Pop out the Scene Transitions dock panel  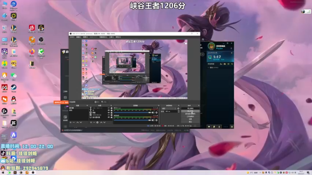point(179,105)
